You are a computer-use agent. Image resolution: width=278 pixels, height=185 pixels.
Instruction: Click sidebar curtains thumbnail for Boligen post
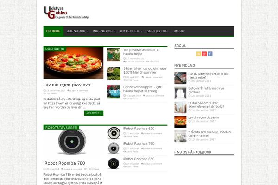coord(180,92)
